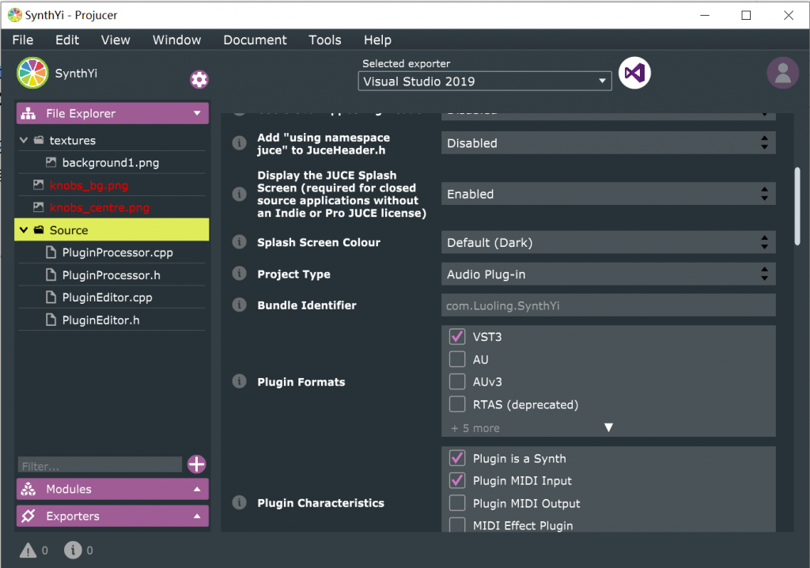This screenshot has width=810, height=568.
Task: Open the Project Type dropdown
Action: 607,274
